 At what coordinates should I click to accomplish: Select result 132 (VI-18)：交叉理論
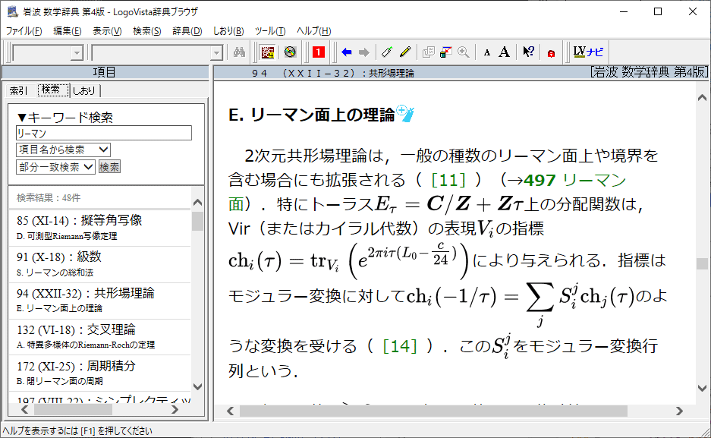pyautogui.click(x=76, y=329)
